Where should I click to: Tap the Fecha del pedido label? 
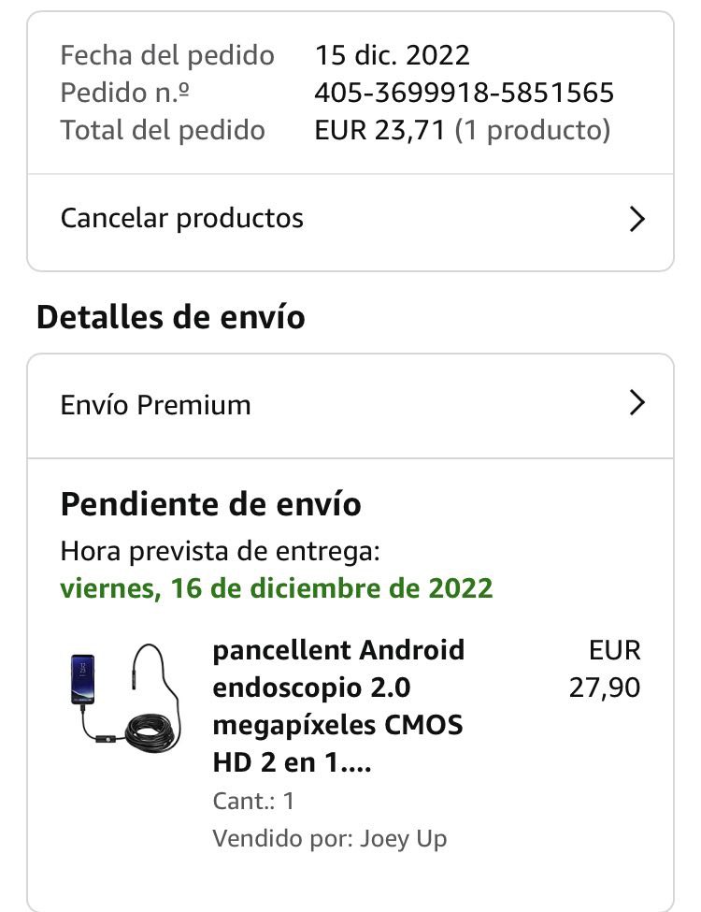(167, 55)
